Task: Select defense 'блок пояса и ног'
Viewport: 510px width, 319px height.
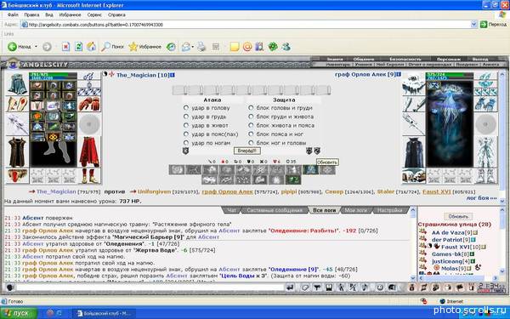Action: [x=251, y=134]
